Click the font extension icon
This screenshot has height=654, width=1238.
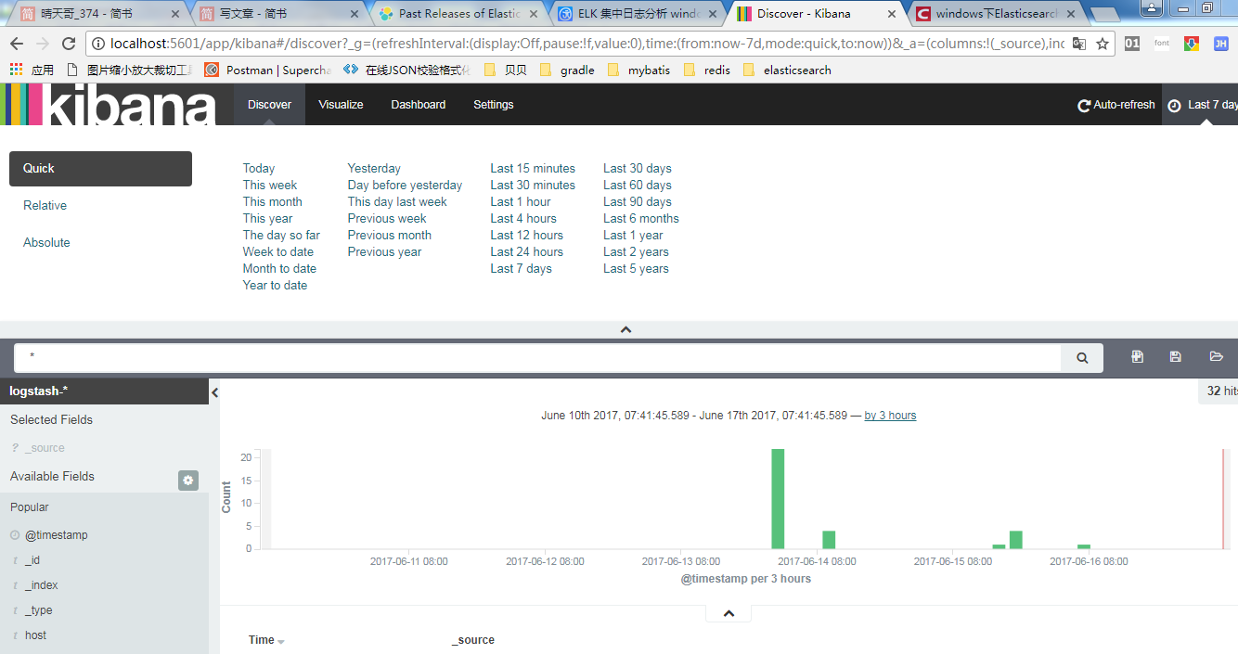tap(1162, 44)
